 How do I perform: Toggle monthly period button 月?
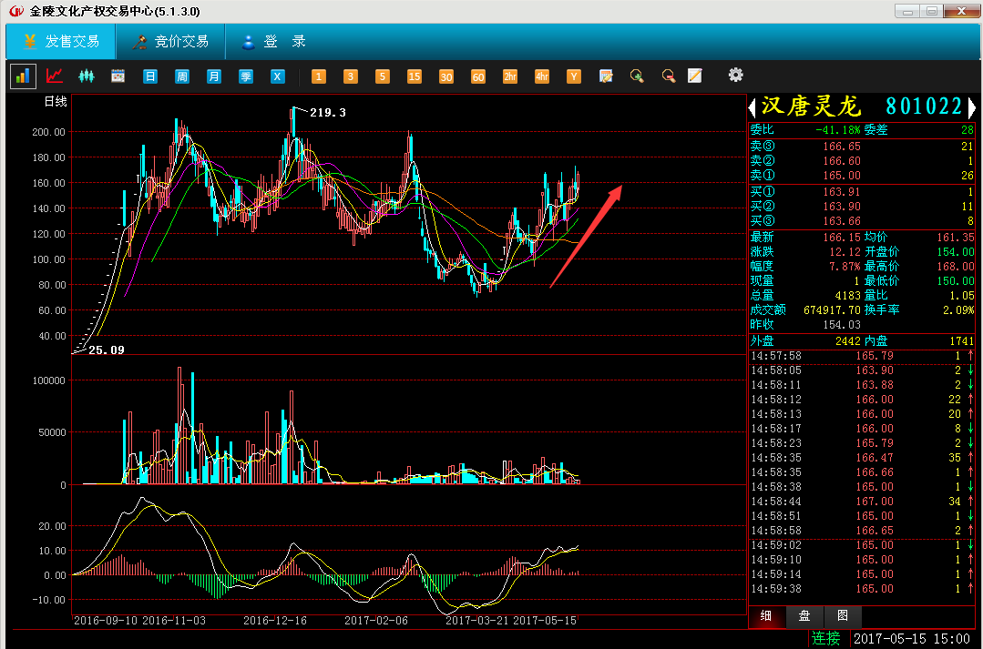pos(214,76)
